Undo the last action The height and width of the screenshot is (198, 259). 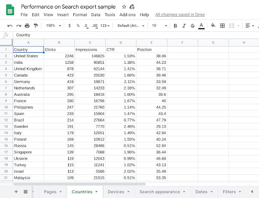coord(10,26)
